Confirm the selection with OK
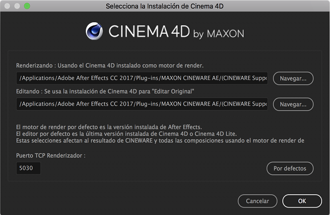This screenshot has width=330, height=215. tap(302, 201)
